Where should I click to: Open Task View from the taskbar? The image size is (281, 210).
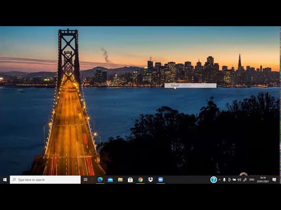pyautogui.click(x=86, y=179)
